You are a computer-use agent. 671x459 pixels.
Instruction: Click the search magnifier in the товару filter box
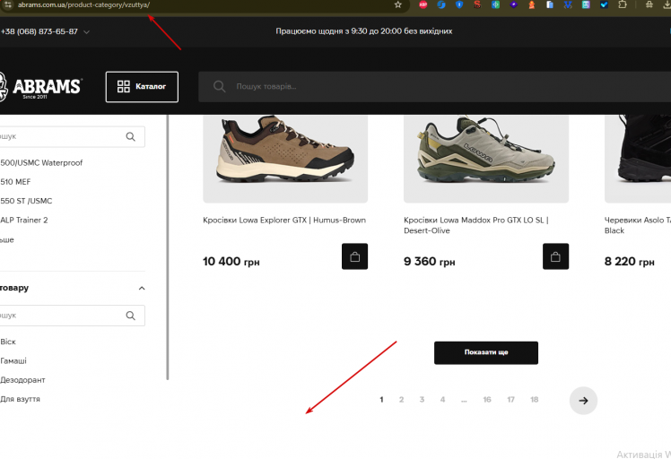(x=130, y=316)
